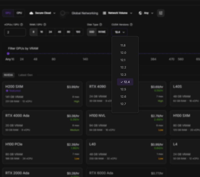Choose the L40S GPU card
Screen dimensions: 200x177
[x=185, y=94]
